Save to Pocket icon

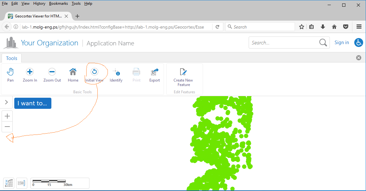346,27
